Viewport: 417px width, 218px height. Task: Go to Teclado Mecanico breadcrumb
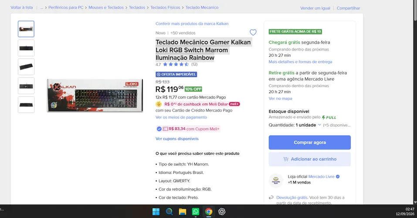click(202, 7)
